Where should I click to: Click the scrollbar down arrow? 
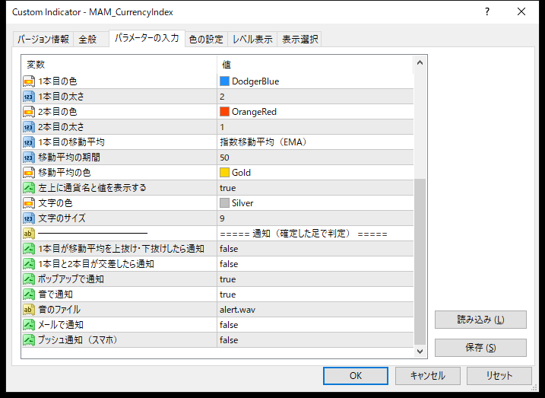click(x=420, y=352)
